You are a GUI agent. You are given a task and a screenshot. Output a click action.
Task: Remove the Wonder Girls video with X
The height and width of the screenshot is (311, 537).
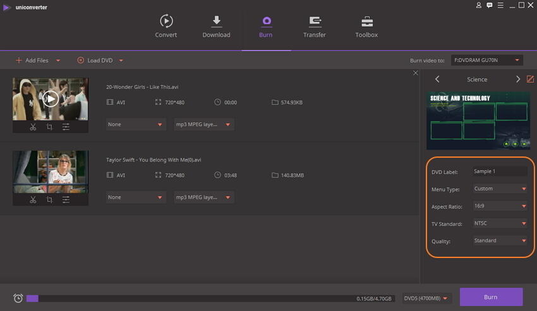pyautogui.click(x=416, y=73)
